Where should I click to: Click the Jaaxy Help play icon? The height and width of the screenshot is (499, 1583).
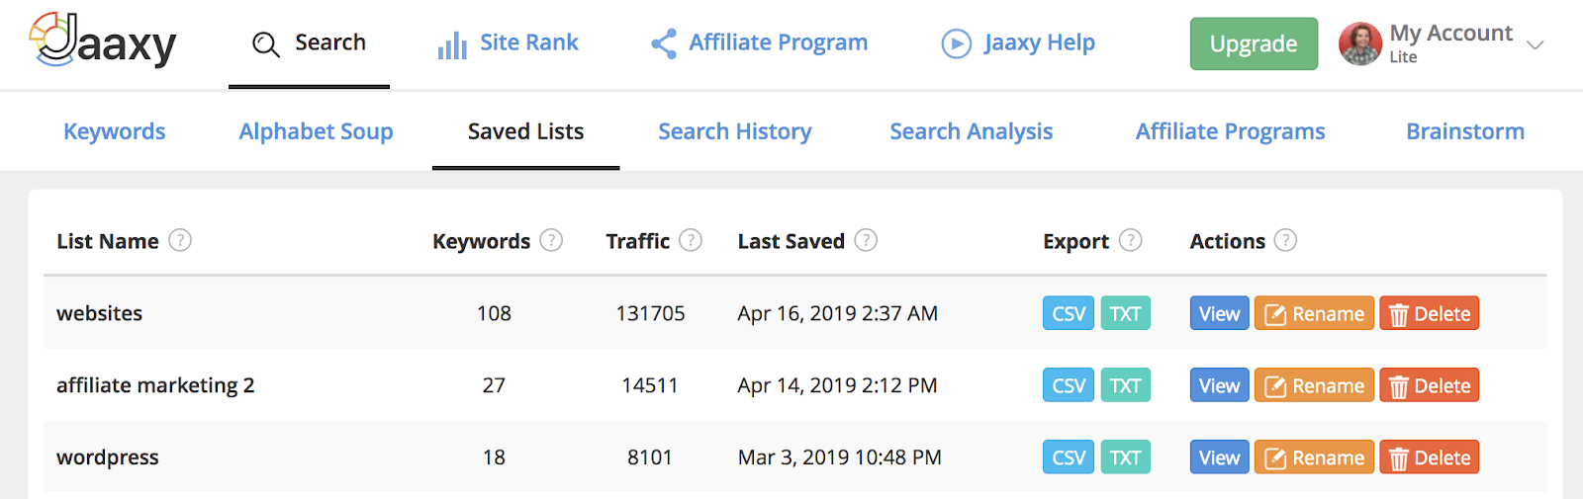(956, 43)
